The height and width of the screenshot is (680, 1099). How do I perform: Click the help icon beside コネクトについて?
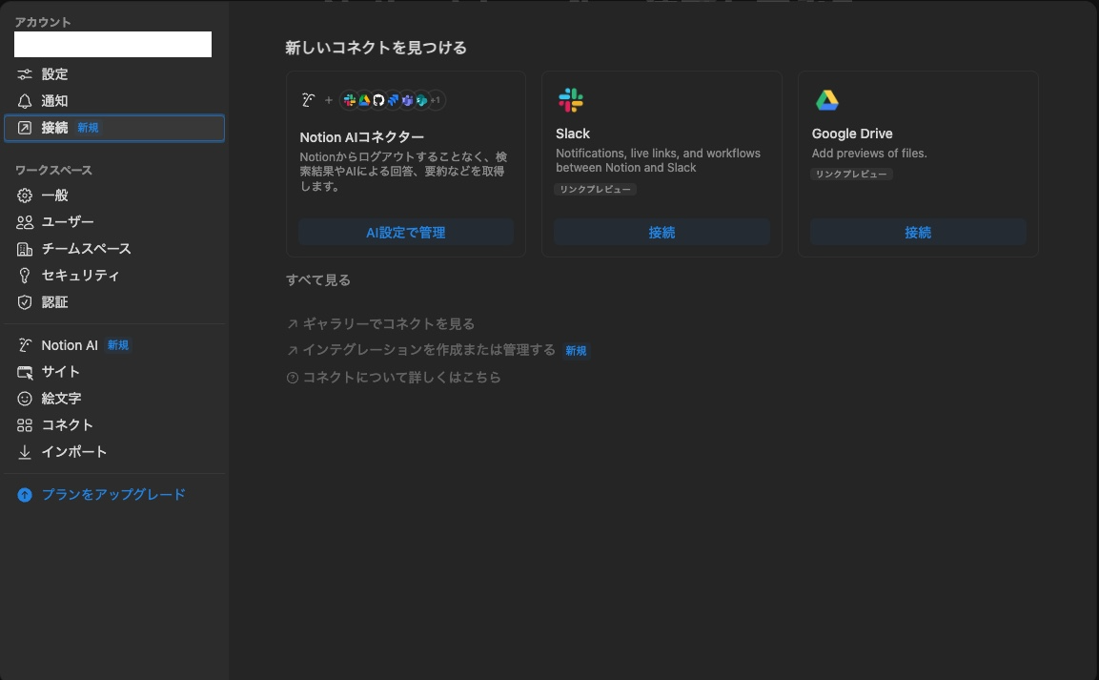[x=293, y=378]
